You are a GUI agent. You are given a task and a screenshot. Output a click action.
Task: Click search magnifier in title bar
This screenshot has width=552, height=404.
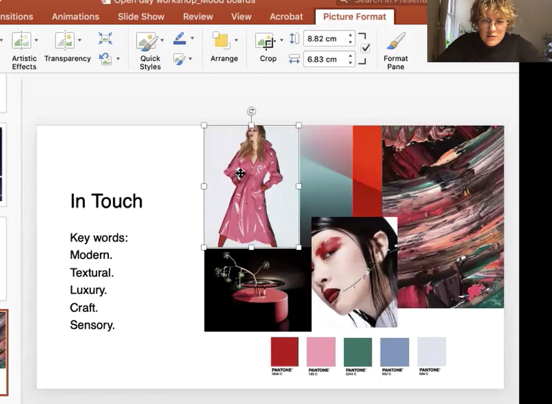click(344, 1)
